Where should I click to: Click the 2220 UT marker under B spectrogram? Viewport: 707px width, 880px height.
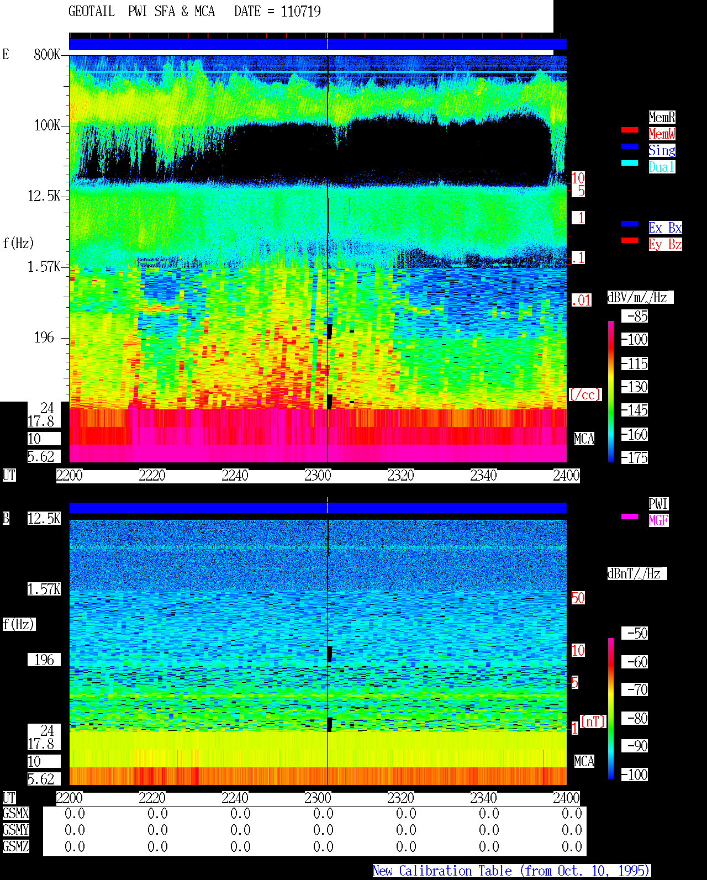click(152, 798)
